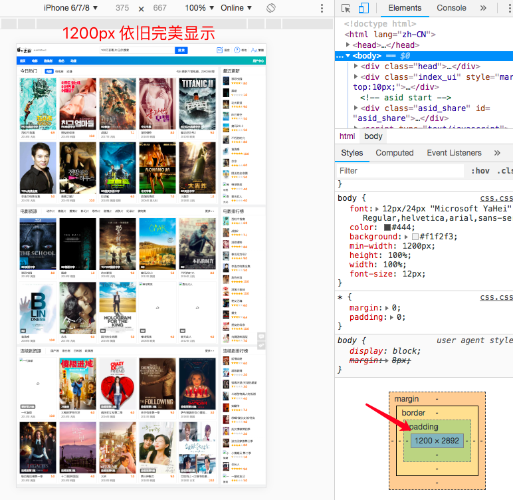Open css.css link for body rule
This screenshot has height=500, width=513.
pyautogui.click(x=496, y=198)
